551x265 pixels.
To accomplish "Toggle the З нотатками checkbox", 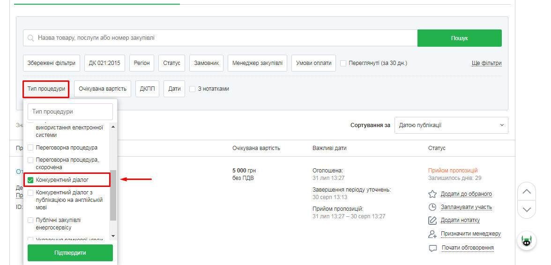I will pyautogui.click(x=192, y=89).
